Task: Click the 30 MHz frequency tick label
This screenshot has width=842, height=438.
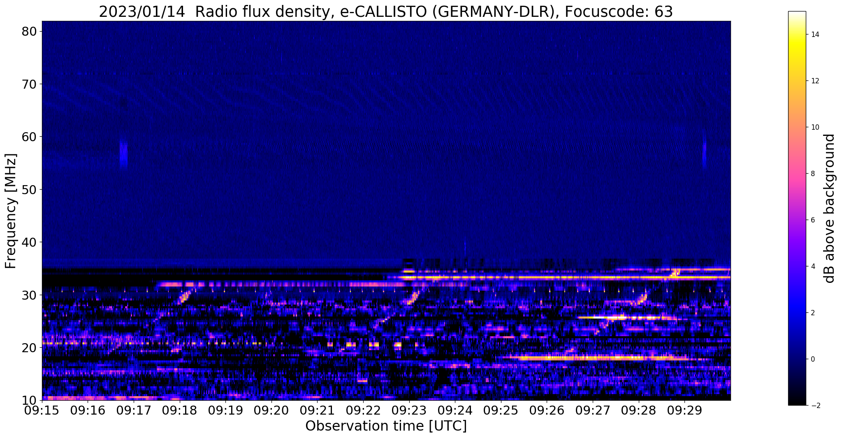Action: click(29, 295)
